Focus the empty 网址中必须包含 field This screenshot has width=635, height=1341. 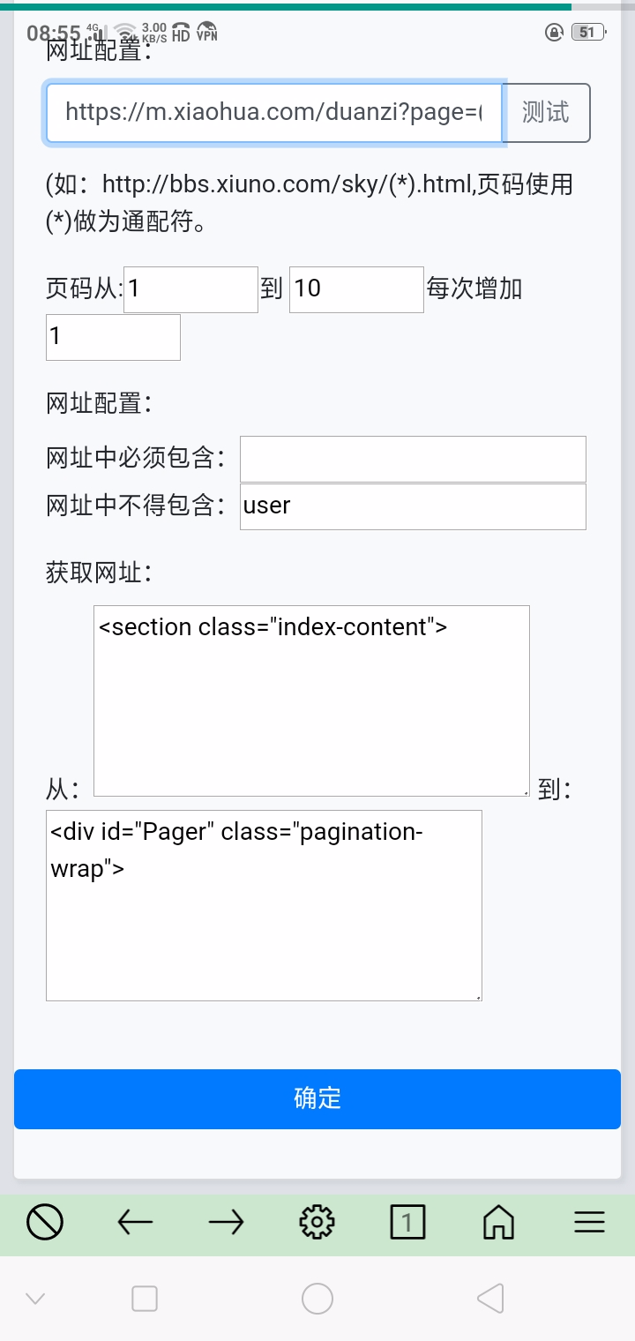[413, 459]
